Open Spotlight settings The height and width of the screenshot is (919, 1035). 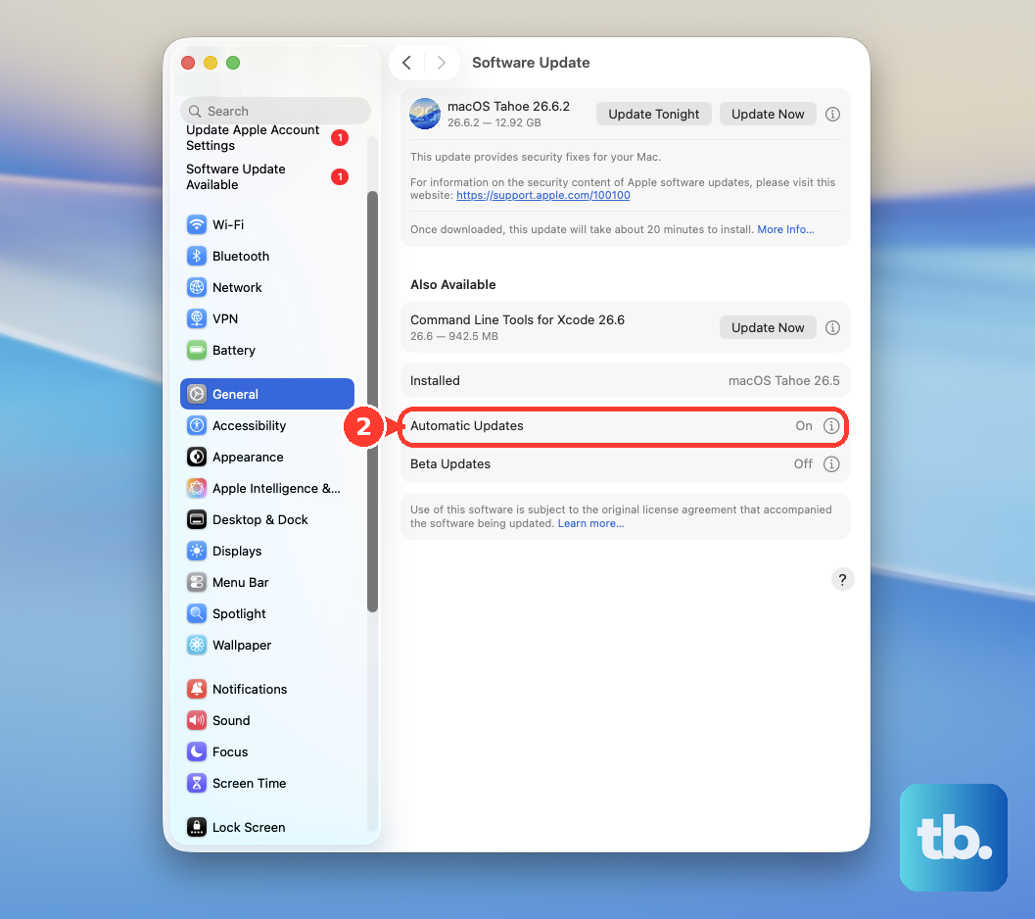pyautogui.click(x=266, y=613)
